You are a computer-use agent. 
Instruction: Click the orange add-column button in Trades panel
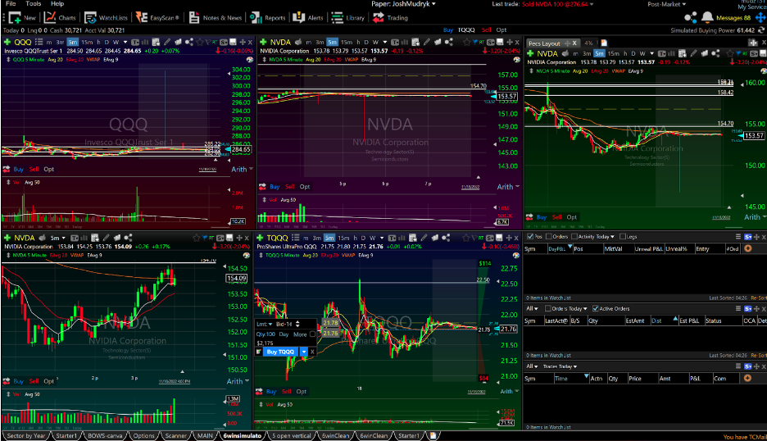747,378
